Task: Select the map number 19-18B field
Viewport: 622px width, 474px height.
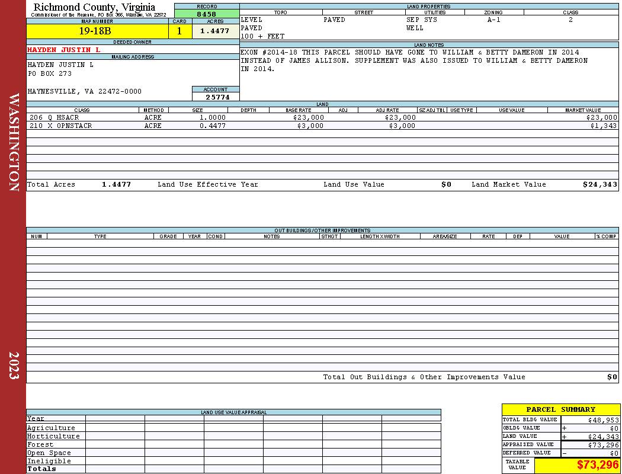Action: point(97,31)
